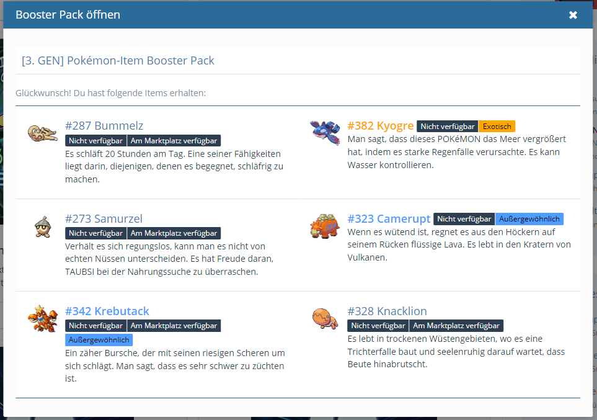Click the orange Exotisch badge on Kyogre

click(497, 127)
